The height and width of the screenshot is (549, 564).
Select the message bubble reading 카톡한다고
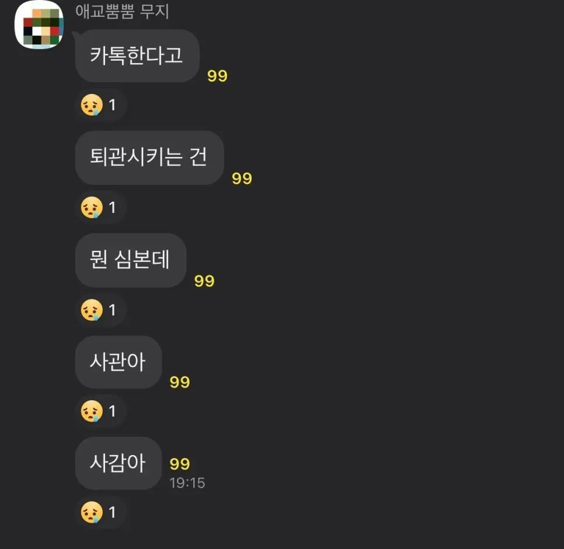coord(137,56)
